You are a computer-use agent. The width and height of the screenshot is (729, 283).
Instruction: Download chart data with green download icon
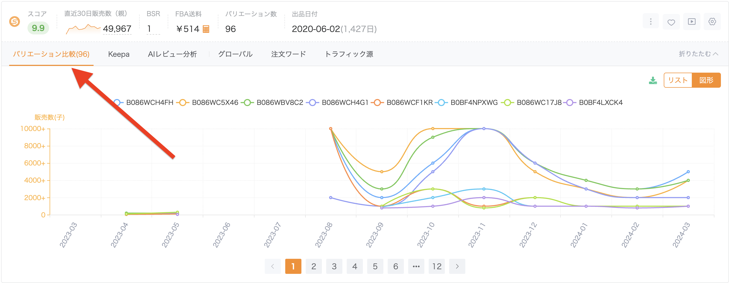pyautogui.click(x=653, y=80)
